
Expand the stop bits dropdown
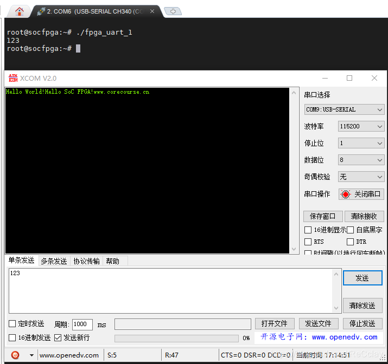361,143
